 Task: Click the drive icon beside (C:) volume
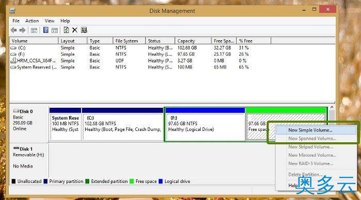coord(13,48)
